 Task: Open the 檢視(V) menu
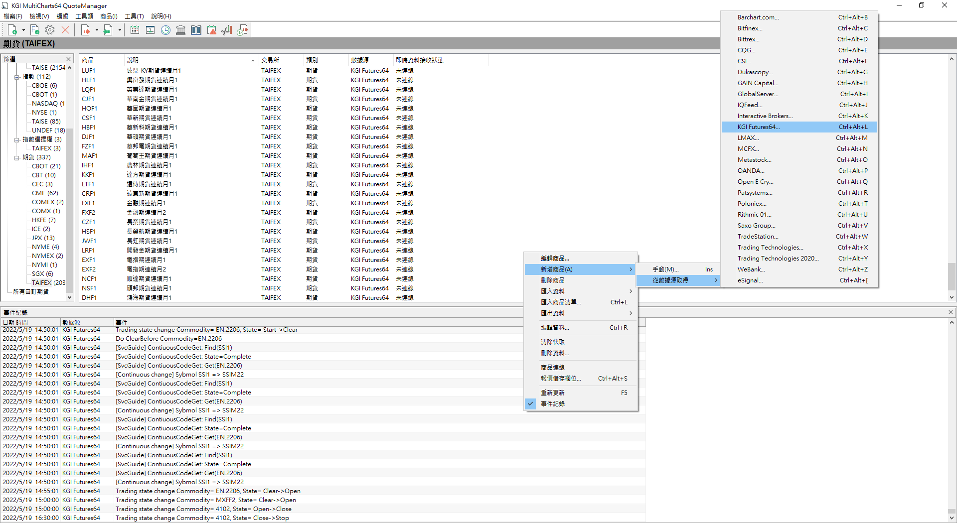coord(39,16)
